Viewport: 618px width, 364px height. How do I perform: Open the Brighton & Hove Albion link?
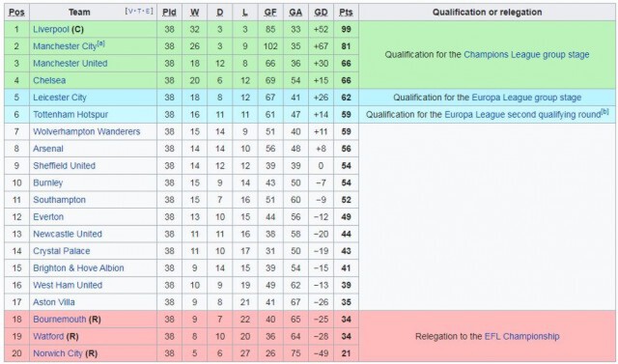[78, 268]
